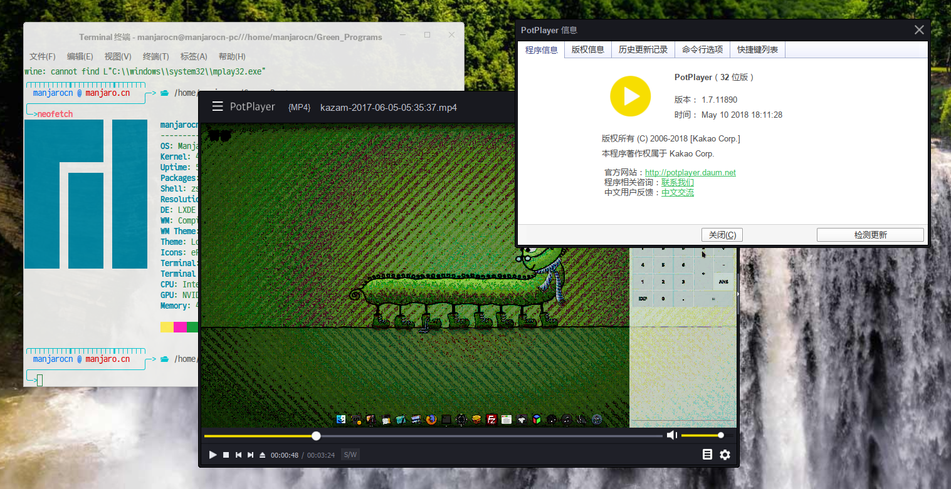The image size is (951, 489).
Task: Open the PotPlayer hamburger main menu
Action: click(218, 107)
